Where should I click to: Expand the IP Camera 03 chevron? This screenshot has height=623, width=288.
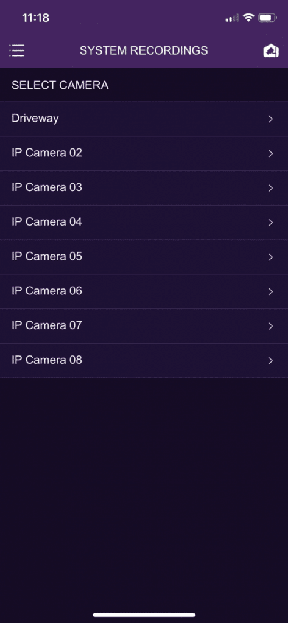click(271, 188)
